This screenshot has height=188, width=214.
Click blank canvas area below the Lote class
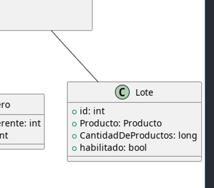[135, 176]
